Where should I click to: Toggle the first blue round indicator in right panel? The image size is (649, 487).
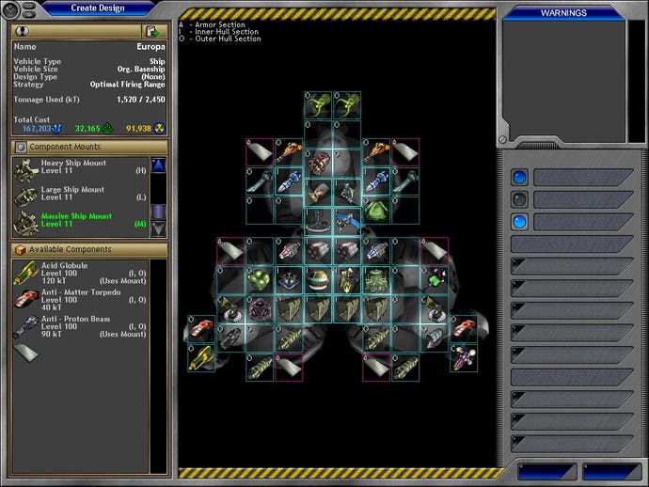(518, 178)
